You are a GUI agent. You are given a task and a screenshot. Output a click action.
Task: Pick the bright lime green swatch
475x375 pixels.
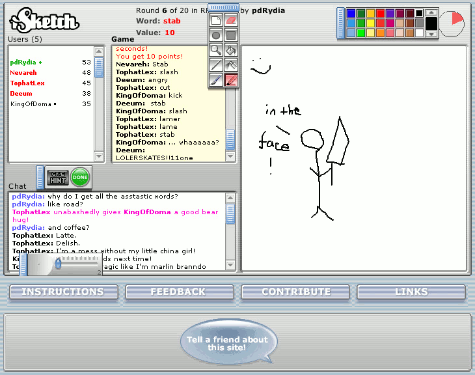tap(360, 33)
